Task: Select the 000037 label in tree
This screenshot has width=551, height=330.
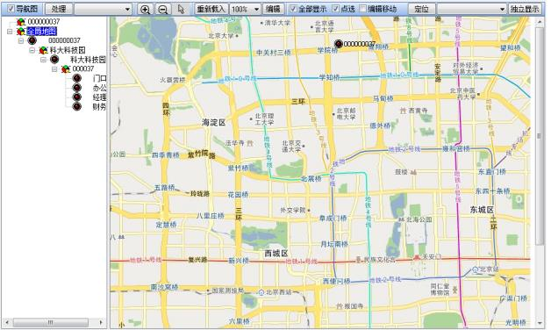Action: 83,68
